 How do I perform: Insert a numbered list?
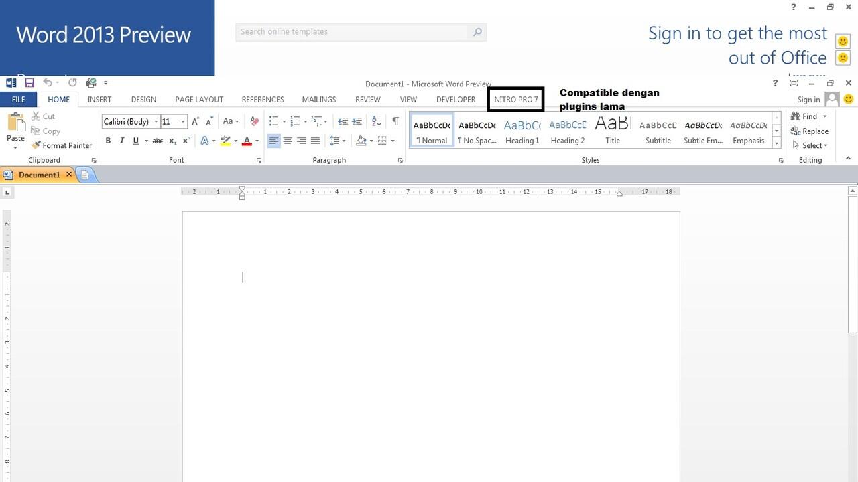[295, 121]
